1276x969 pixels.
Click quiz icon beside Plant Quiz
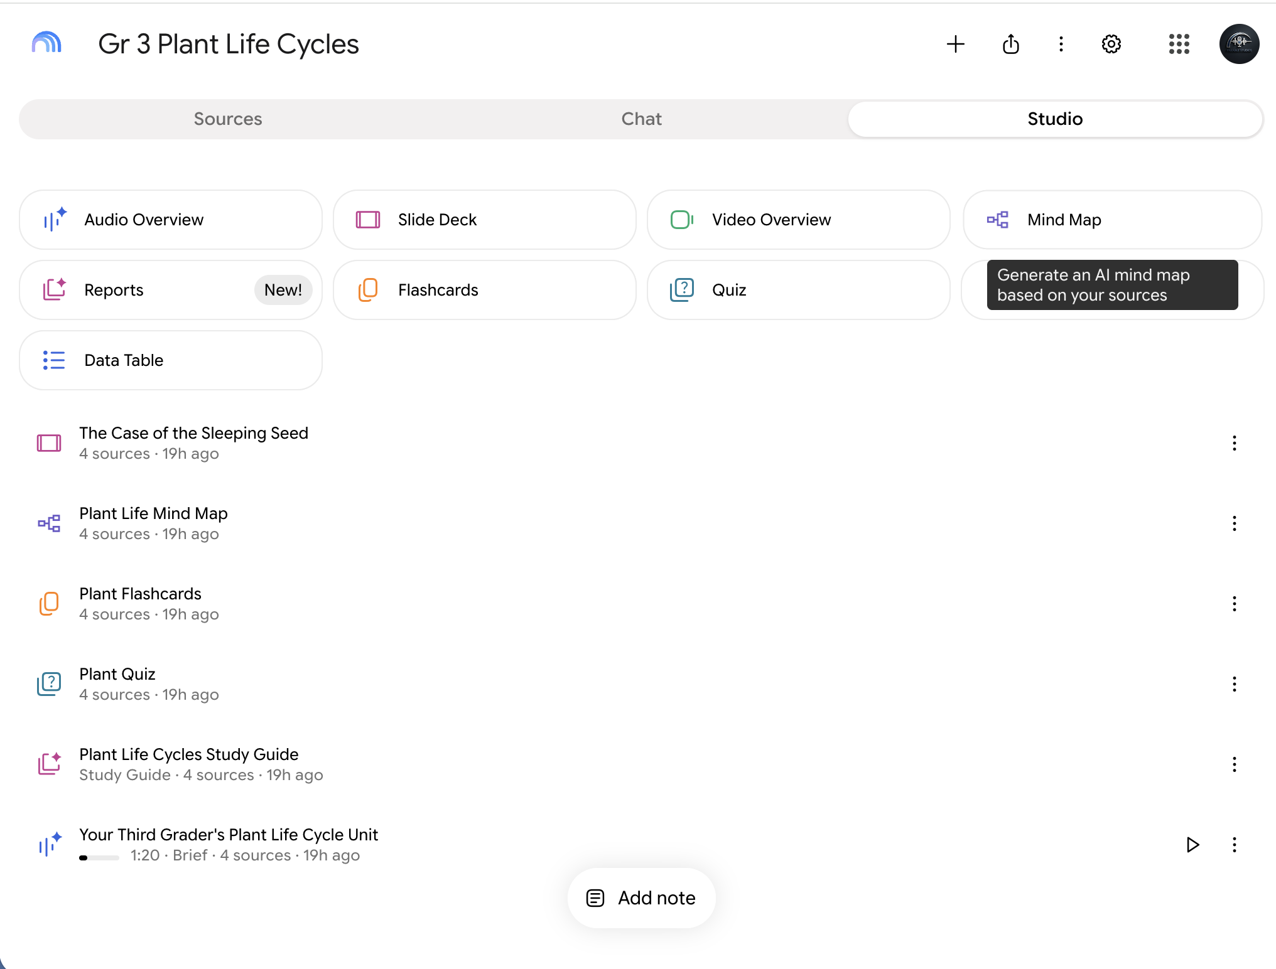[x=49, y=684]
